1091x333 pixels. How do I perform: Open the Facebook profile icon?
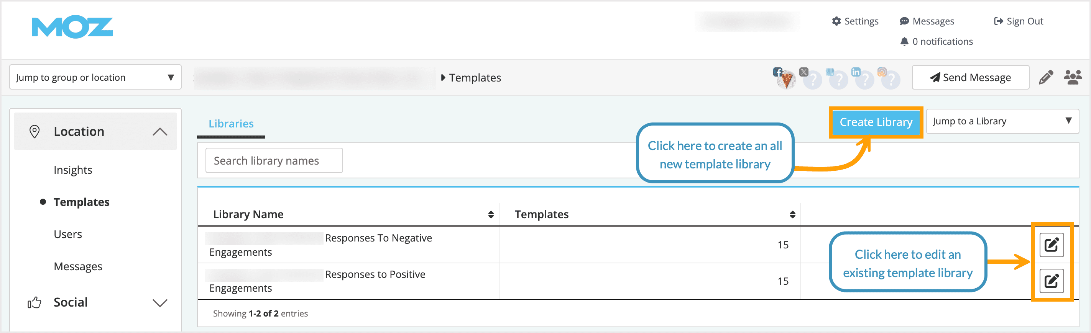point(777,72)
